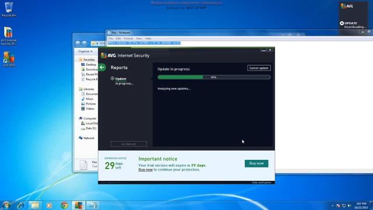373x210 pixels.
Task: Switch to Notepad taskbar button
Action: click(x=93, y=205)
